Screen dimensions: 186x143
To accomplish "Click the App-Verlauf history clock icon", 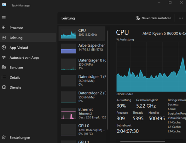I will [4, 47].
